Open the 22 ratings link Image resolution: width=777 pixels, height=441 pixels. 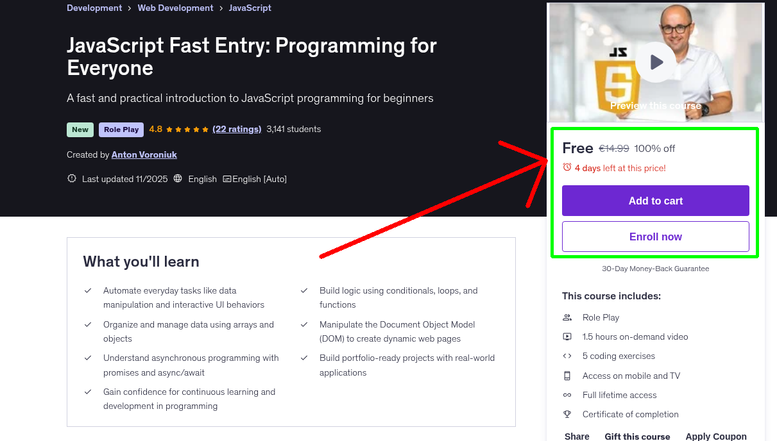237,129
